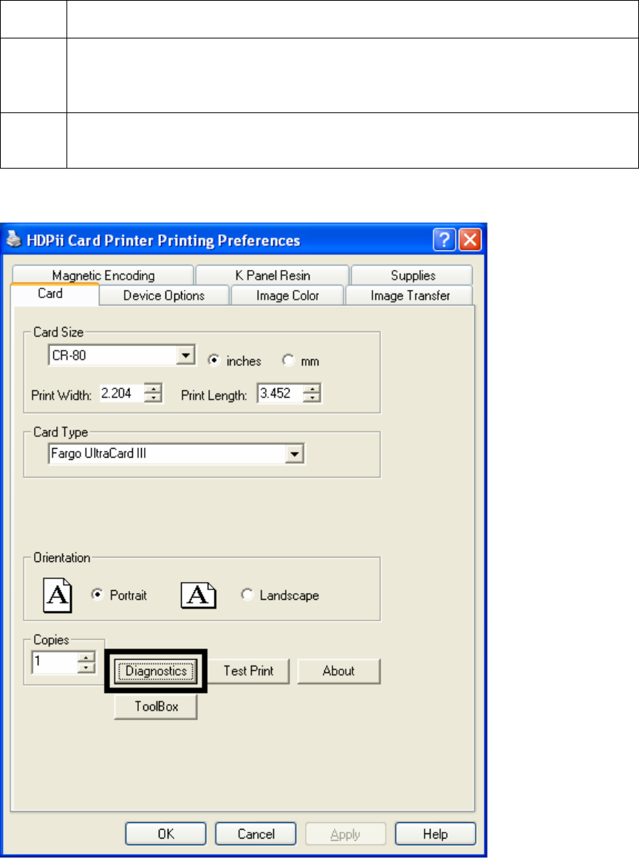Switch to Magnetic Encoding tab
The image size is (639, 860).
pyautogui.click(x=103, y=275)
